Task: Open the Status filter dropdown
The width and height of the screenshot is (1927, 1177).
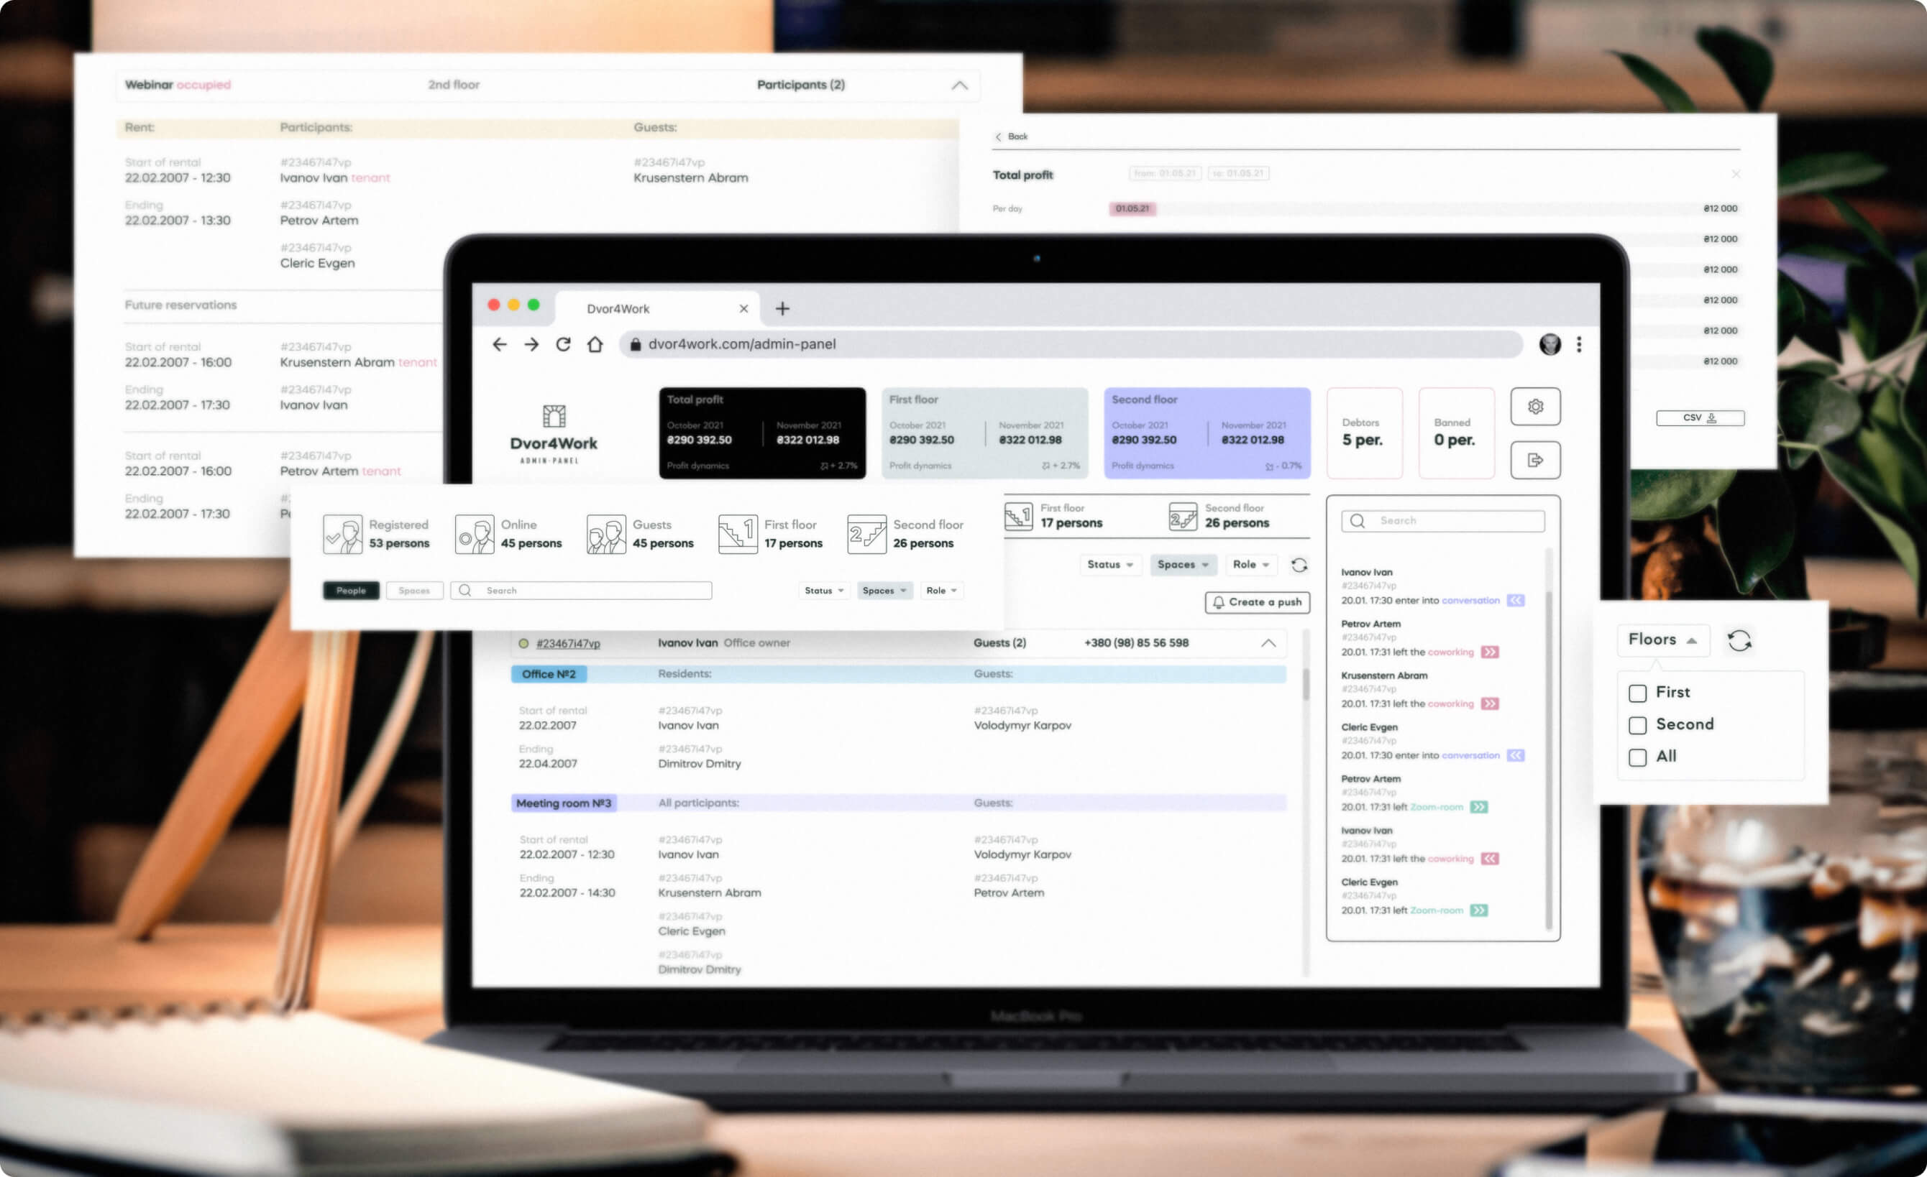Action: [x=1110, y=564]
